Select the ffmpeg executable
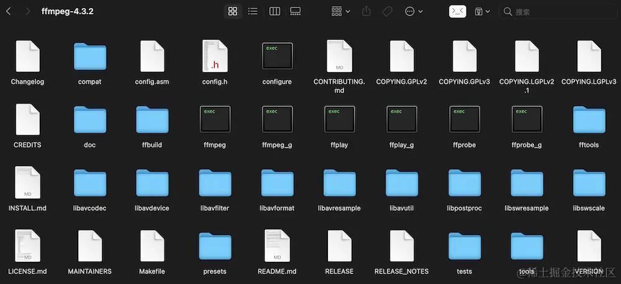621x284 pixels. [215, 119]
